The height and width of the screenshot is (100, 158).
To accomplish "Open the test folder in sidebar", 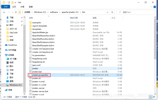I will coord(11,36).
